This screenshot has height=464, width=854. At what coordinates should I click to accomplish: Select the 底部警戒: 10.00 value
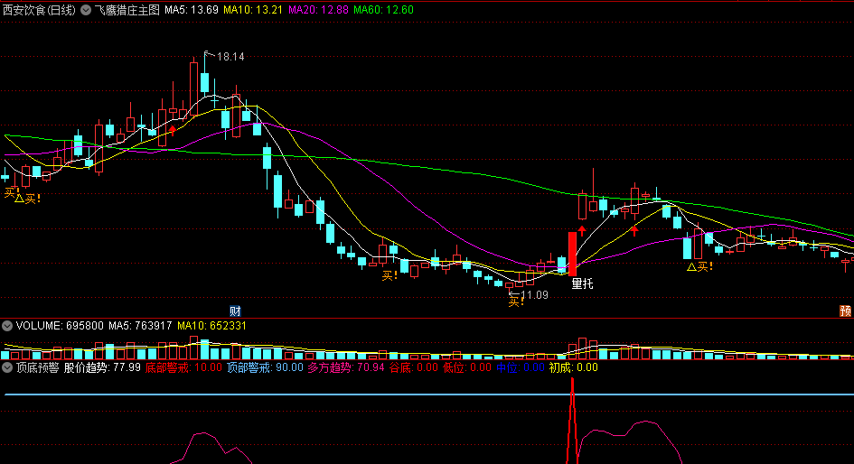pos(183,367)
